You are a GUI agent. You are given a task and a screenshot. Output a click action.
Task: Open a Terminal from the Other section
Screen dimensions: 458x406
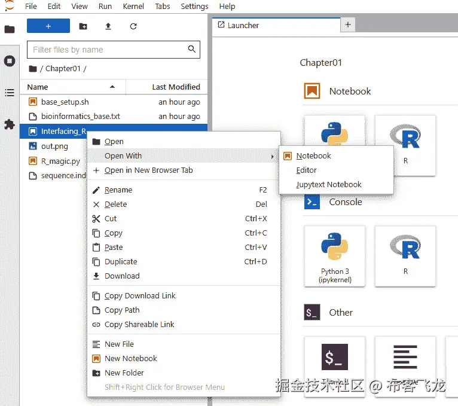click(334, 367)
